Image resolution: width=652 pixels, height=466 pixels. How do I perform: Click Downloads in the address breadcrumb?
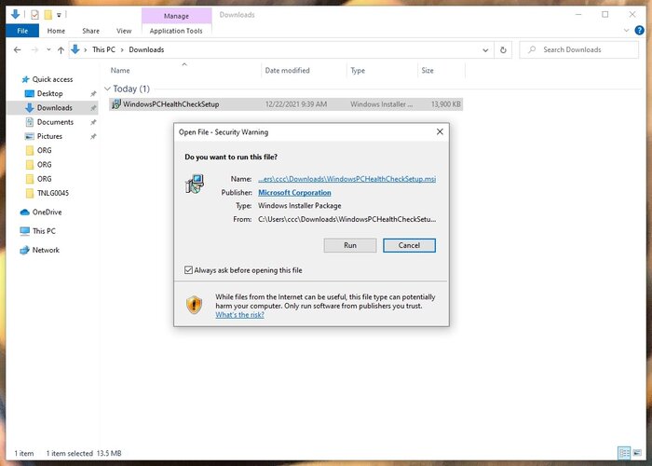pos(146,49)
